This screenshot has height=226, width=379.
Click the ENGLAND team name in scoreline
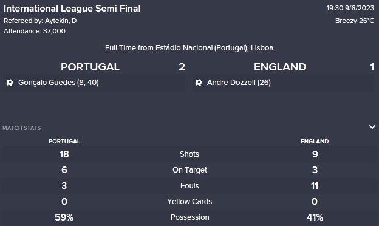click(280, 67)
